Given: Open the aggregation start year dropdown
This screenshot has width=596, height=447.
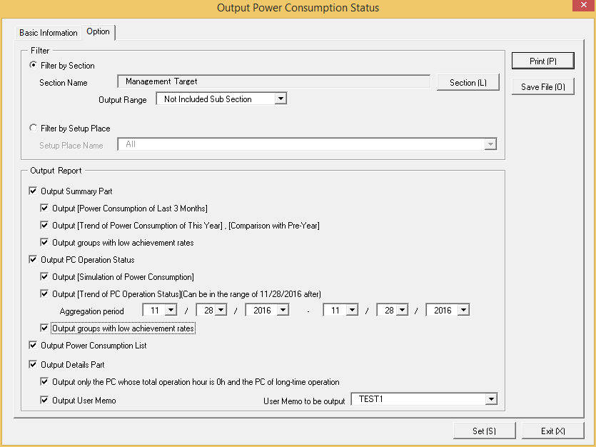Looking at the screenshot, I should point(283,310).
